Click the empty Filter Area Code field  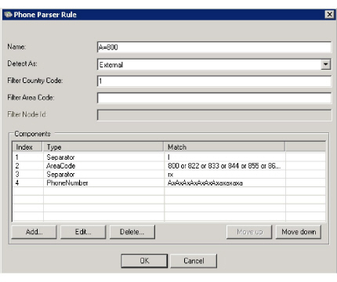point(214,98)
